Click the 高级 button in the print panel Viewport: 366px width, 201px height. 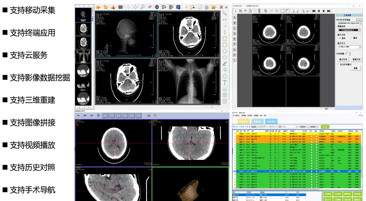(x=355, y=68)
